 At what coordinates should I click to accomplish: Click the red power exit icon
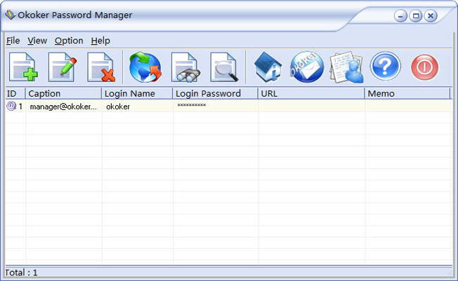point(425,67)
